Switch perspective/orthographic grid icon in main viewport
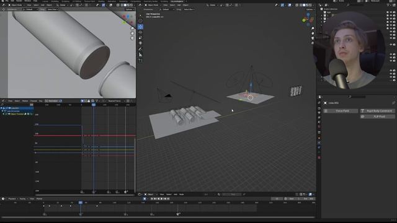The image size is (397, 223). click(313, 43)
